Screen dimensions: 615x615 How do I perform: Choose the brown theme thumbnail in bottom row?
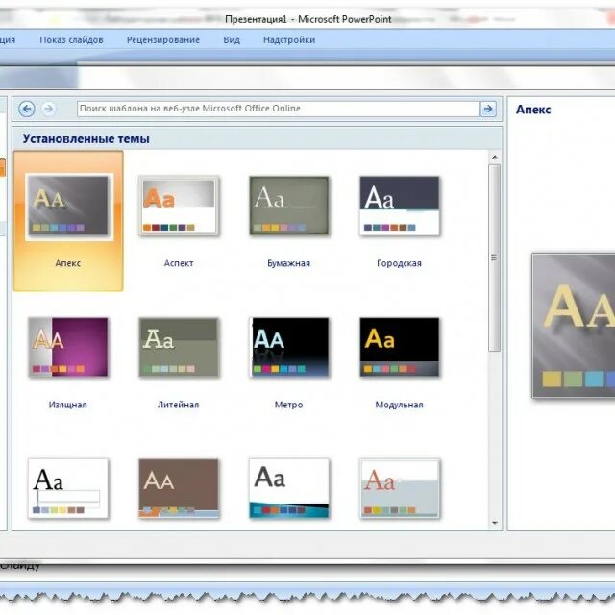point(179,488)
